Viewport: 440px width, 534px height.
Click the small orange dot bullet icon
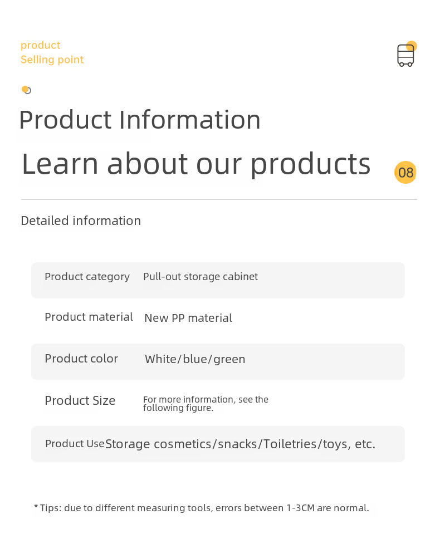point(26,90)
